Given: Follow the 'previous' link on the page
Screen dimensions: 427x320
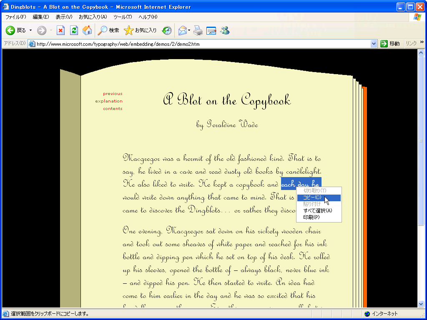Looking at the screenshot, I should pyautogui.click(x=113, y=94).
